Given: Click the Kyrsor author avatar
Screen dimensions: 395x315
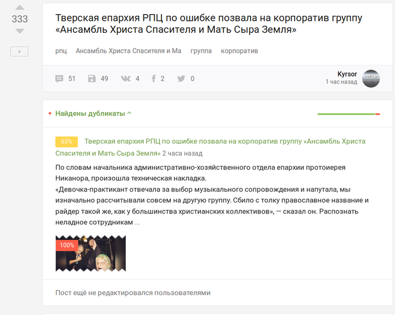Looking at the screenshot, I should [x=371, y=78].
